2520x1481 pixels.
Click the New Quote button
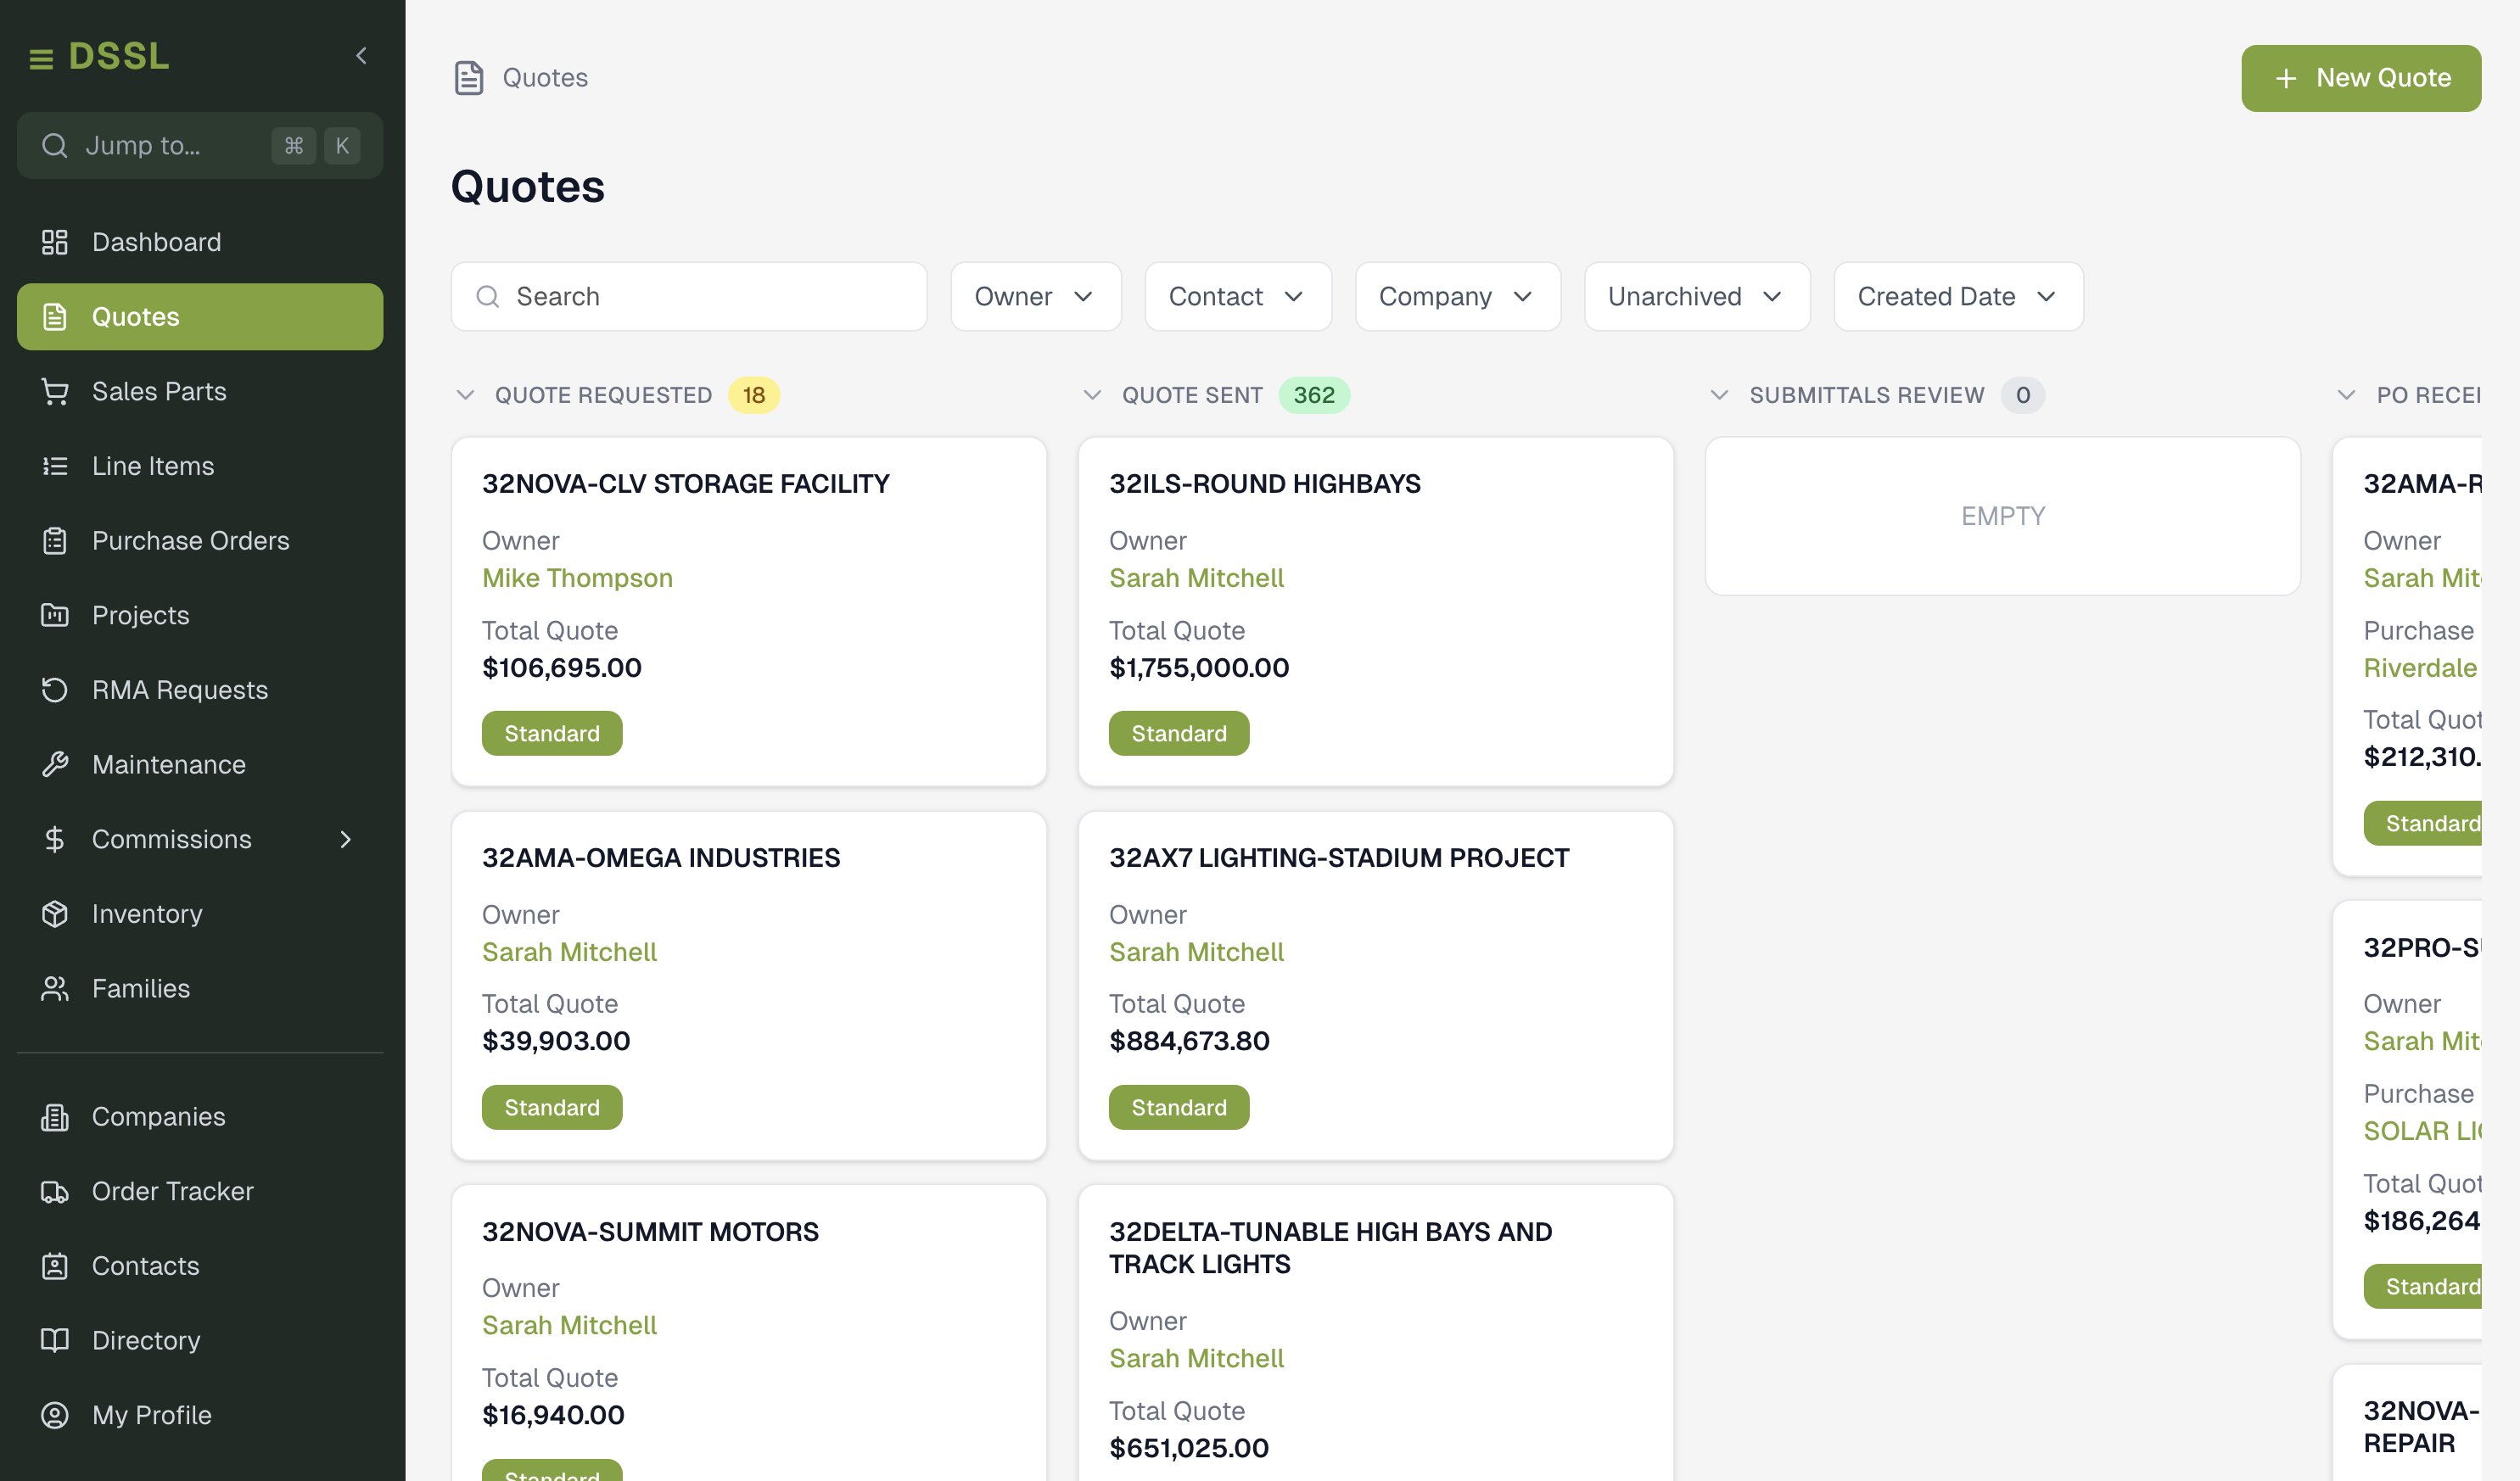pyautogui.click(x=2360, y=78)
